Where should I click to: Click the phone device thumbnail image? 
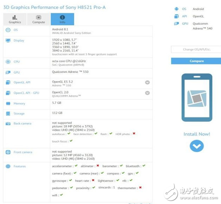pos(197,98)
